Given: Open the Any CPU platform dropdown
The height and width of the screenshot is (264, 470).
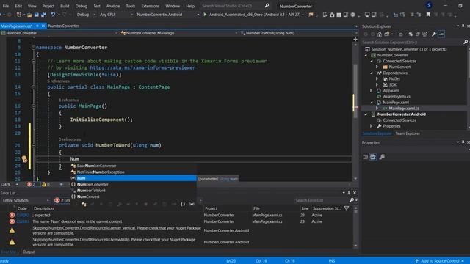Looking at the screenshot, I should tap(116, 15).
